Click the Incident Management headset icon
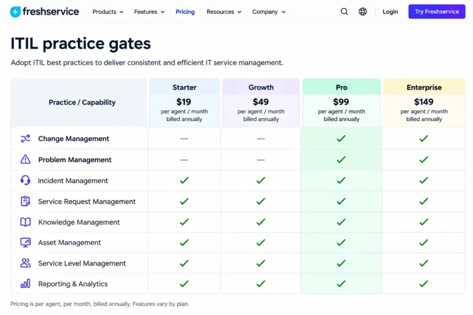The image size is (473, 315). pos(25,180)
